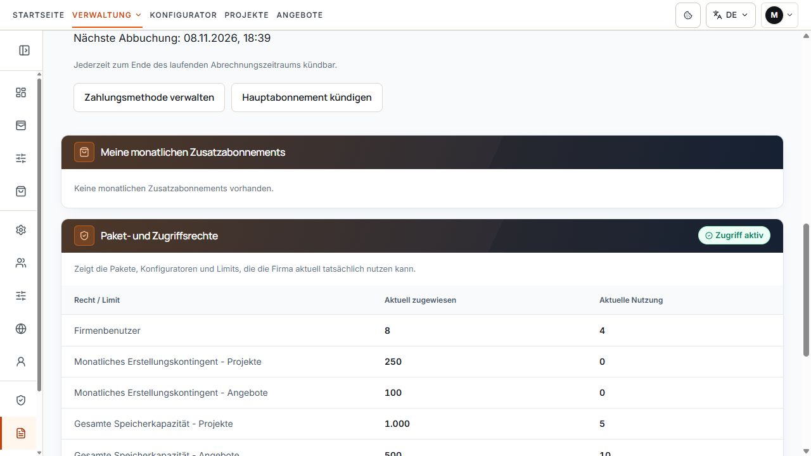
Task: Click the assigned value 250
Action: [393, 362]
